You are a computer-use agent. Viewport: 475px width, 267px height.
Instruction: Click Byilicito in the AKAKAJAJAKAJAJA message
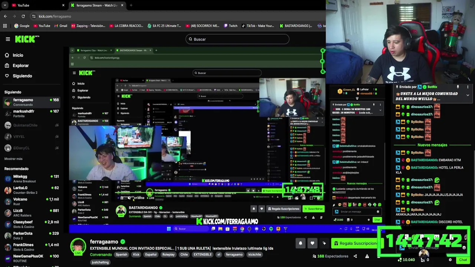pos(417,210)
